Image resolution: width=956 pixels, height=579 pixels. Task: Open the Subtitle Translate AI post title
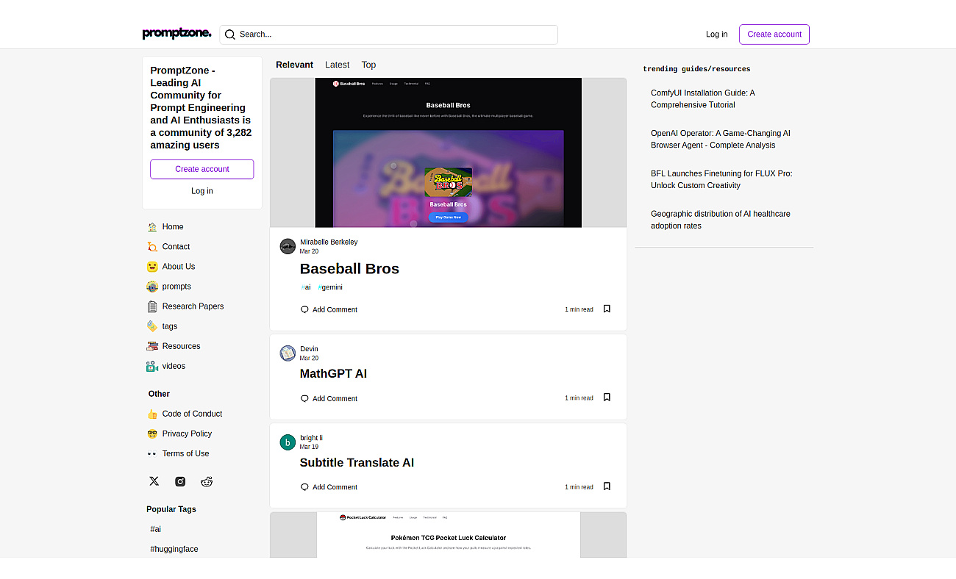click(x=357, y=463)
